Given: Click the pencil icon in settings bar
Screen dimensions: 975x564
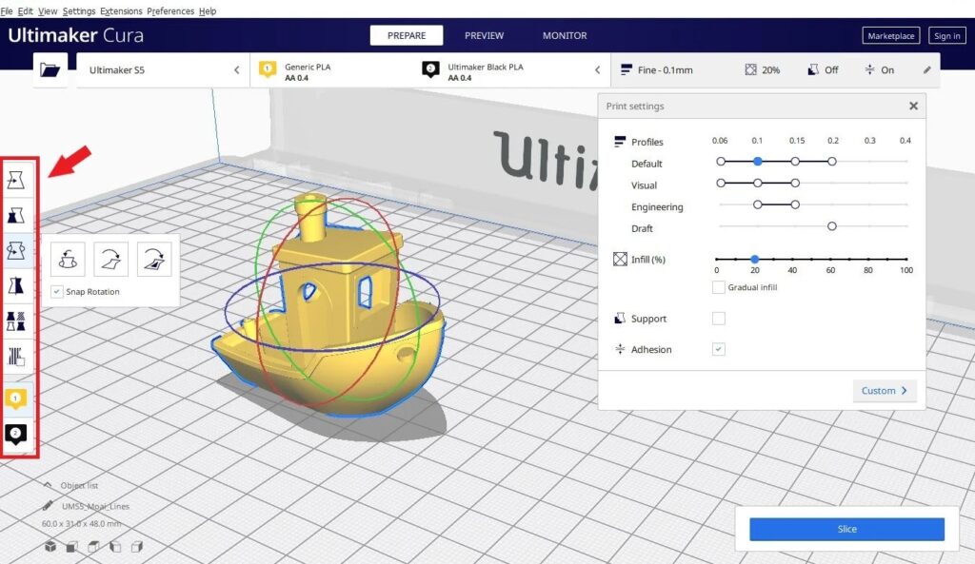Looking at the screenshot, I should coord(927,70).
